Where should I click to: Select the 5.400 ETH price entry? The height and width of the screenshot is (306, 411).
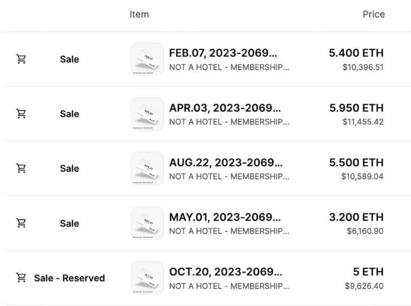356,53
